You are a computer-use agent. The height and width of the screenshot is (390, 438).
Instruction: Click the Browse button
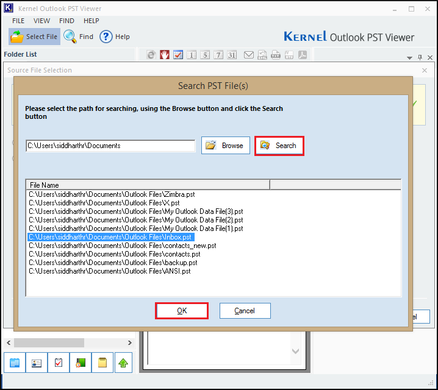[x=226, y=146]
